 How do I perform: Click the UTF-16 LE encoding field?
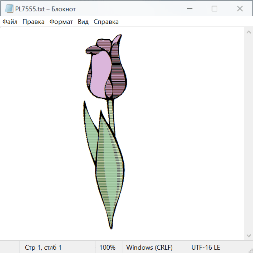pos(206,248)
